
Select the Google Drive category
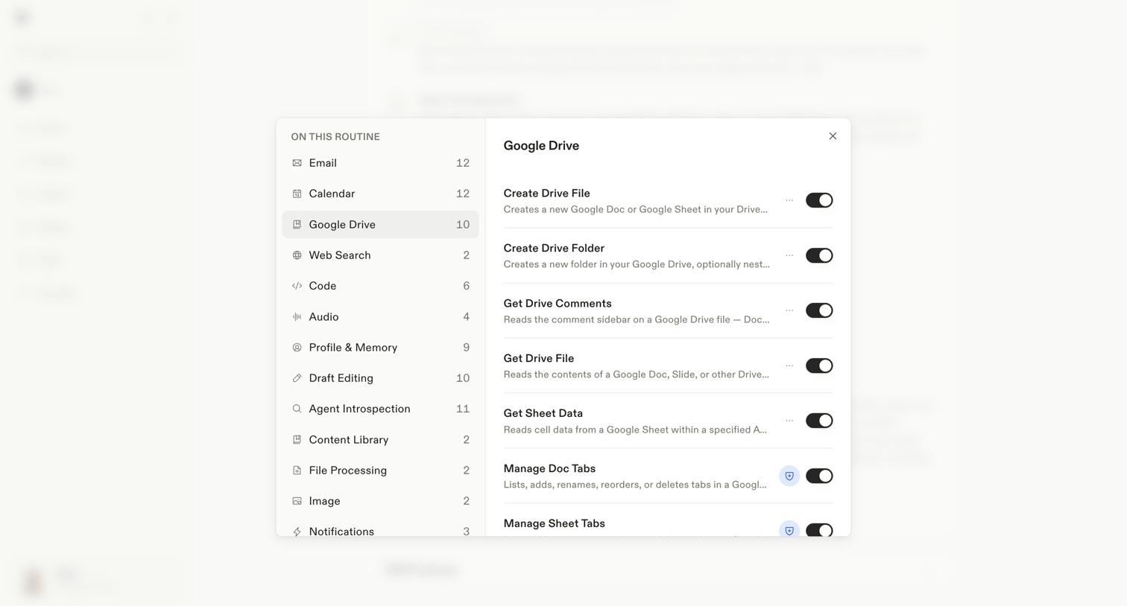pyautogui.click(x=380, y=224)
